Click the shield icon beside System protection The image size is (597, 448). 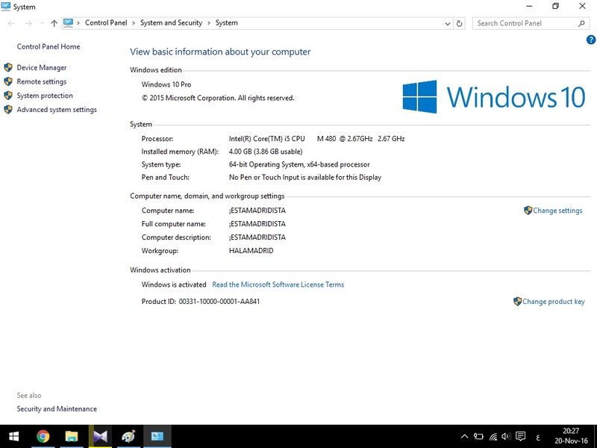click(8, 96)
